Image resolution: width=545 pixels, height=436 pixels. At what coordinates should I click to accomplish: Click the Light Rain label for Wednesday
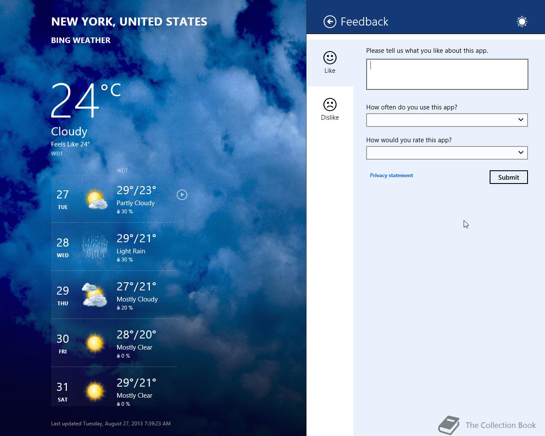[x=131, y=251]
